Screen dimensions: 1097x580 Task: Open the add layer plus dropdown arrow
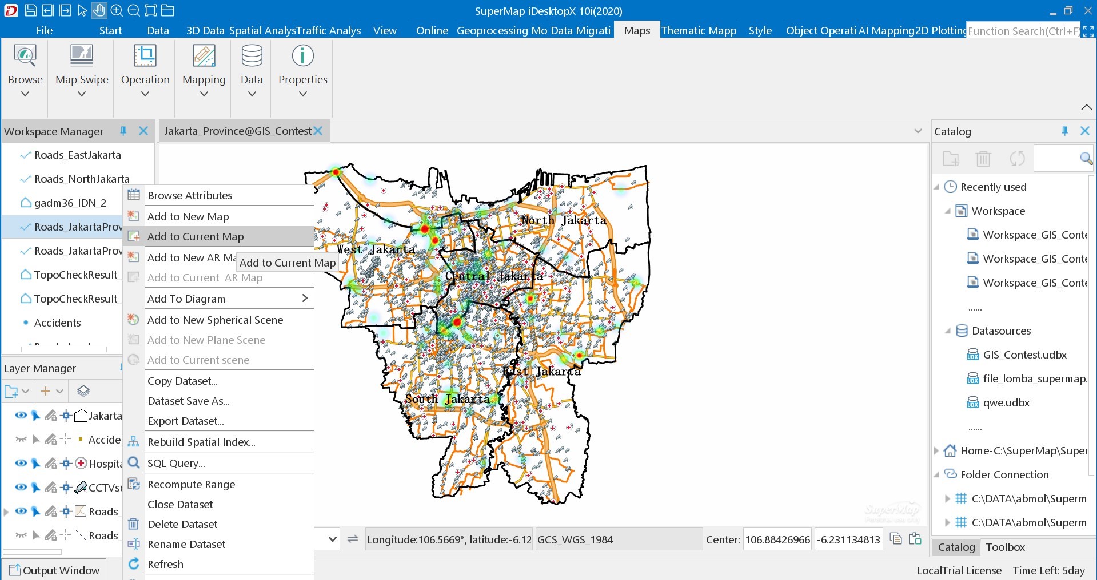(x=59, y=391)
